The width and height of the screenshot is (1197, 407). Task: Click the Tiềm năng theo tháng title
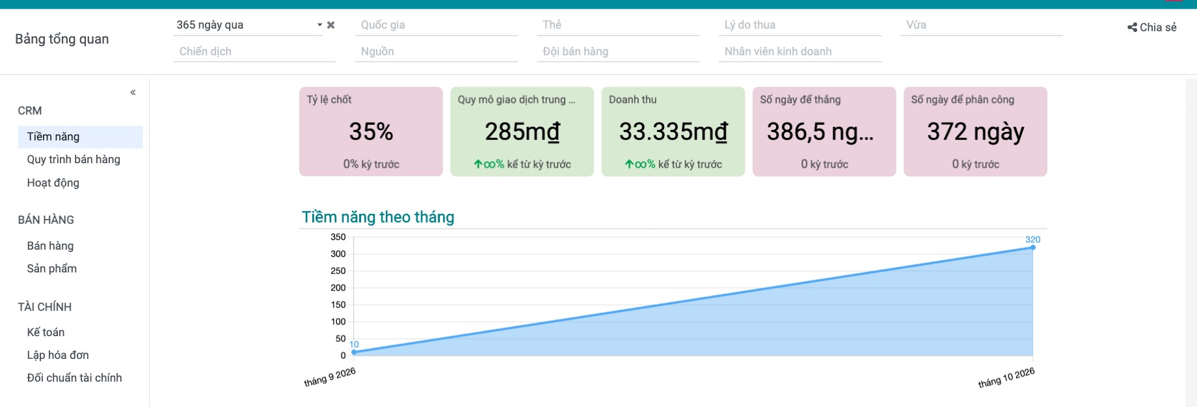point(378,217)
